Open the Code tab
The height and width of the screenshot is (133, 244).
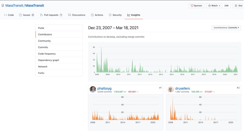point(9,15)
